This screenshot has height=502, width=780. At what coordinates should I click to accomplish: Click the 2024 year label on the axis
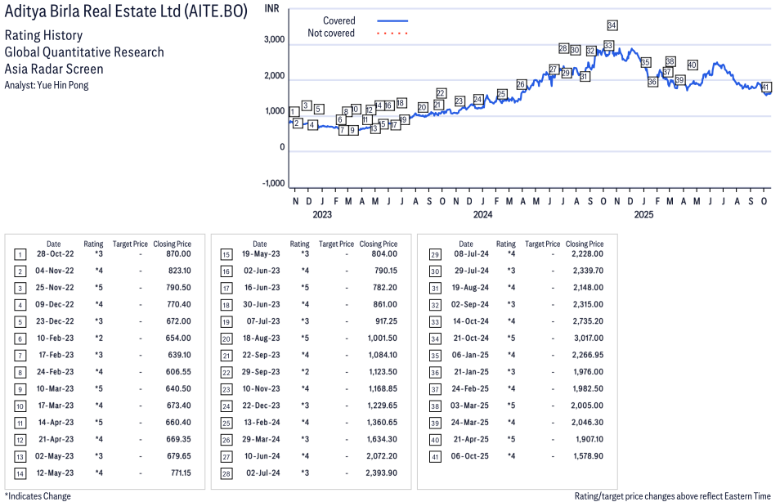point(482,215)
